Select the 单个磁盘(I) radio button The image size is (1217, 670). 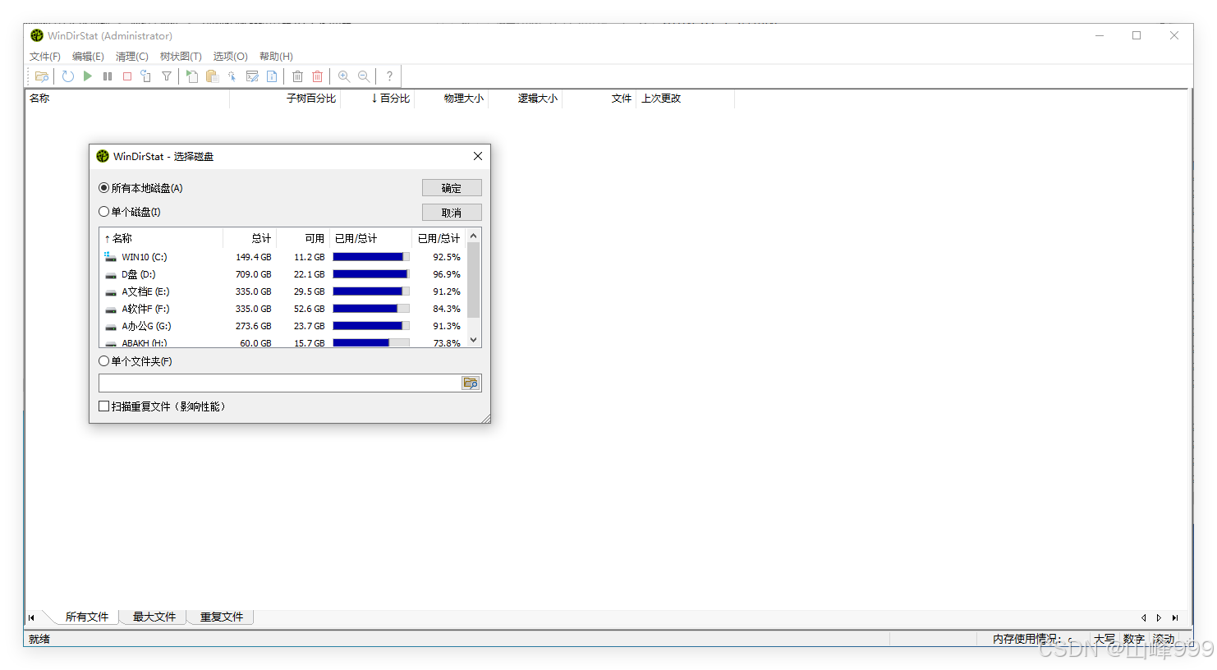click(x=103, y=212)
